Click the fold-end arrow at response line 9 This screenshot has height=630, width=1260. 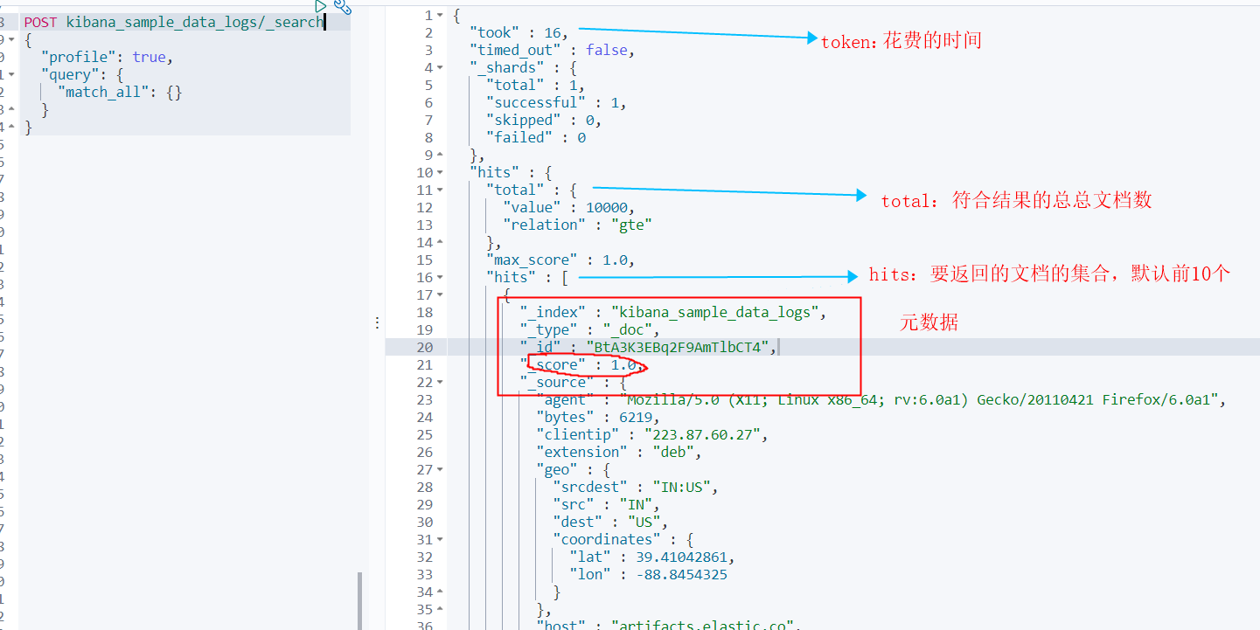[x=440, y=156]
